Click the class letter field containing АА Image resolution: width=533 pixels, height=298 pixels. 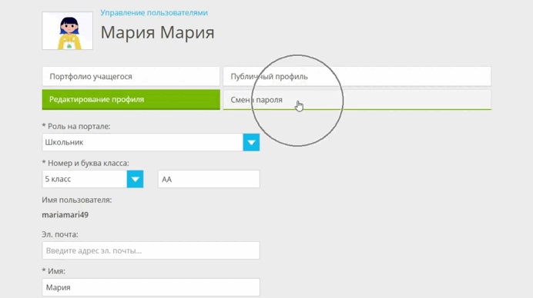pyautogui.click(x=209, y=179)
